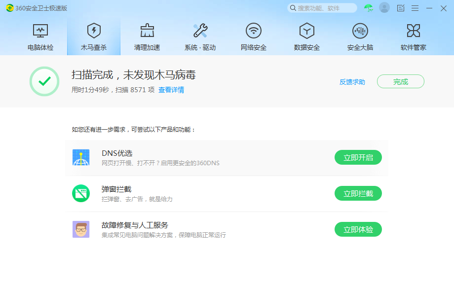The image size is (454, 286).
Task: Switch to 木马查杀 tab
Action: 94,37
